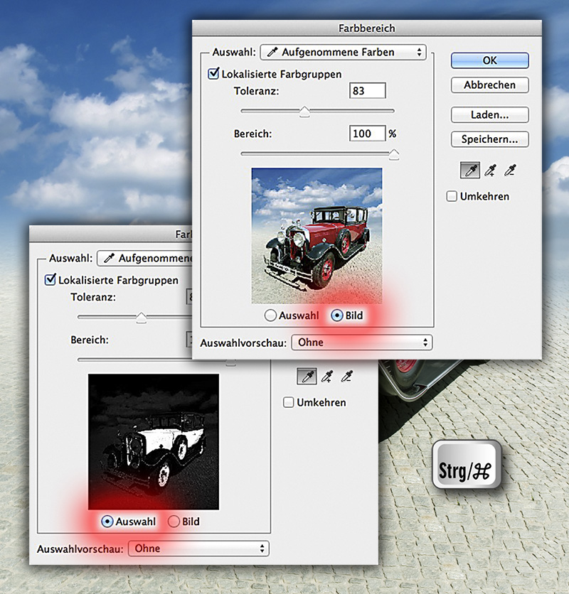Select Auswahl radio button in back dialog
569x594 pixels.
coord(107,522)
